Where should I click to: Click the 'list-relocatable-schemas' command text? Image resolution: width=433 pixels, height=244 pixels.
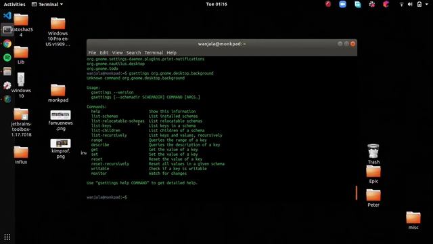tap(118, 121)
